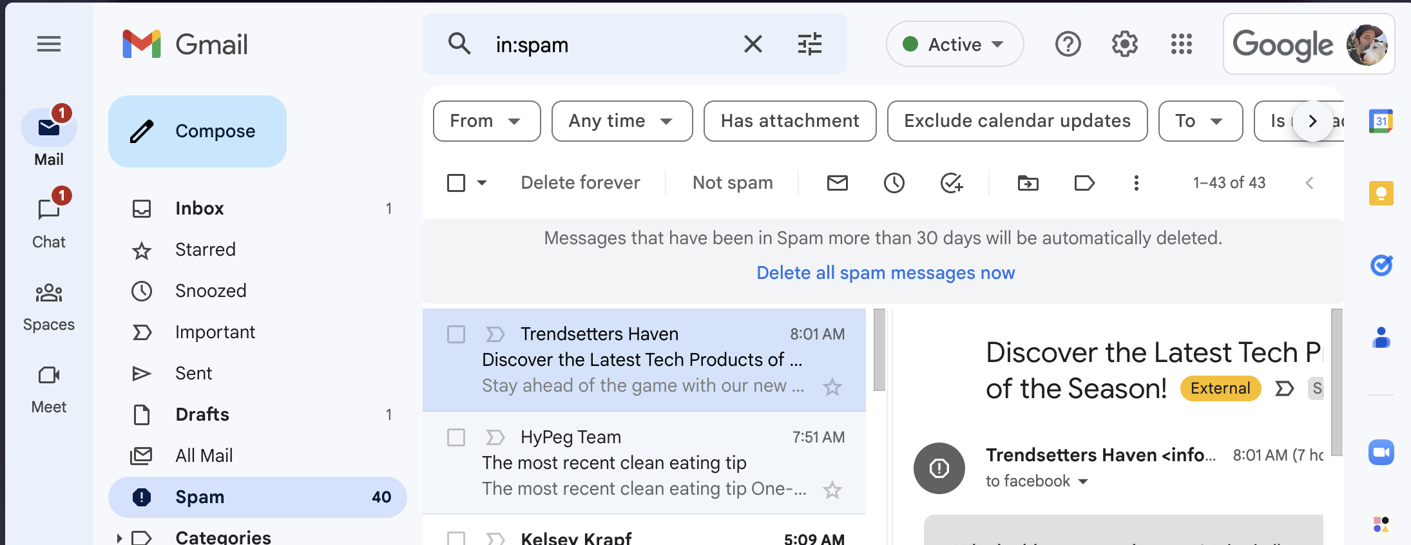
Task: Open the Drafts folder
Action: click(202, 415)
